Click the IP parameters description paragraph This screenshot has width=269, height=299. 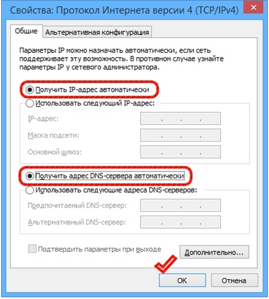tap(122, 59)
